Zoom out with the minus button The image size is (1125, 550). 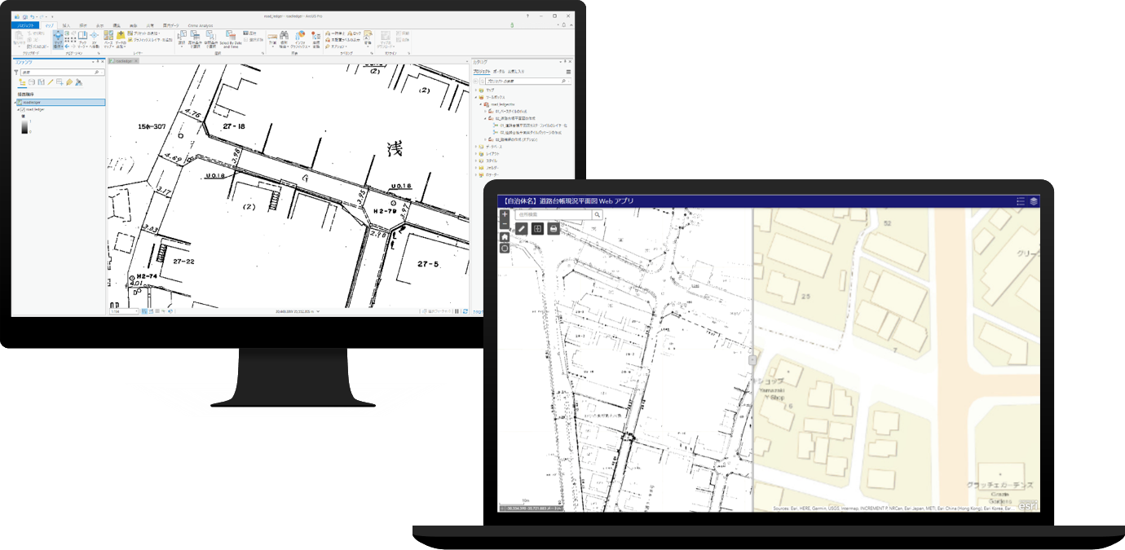[x=506, y=223]
